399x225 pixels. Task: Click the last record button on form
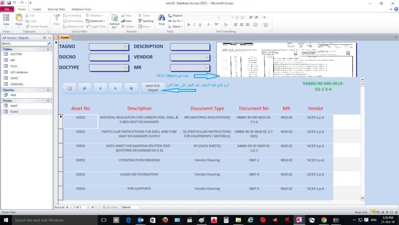pos(131,88)
